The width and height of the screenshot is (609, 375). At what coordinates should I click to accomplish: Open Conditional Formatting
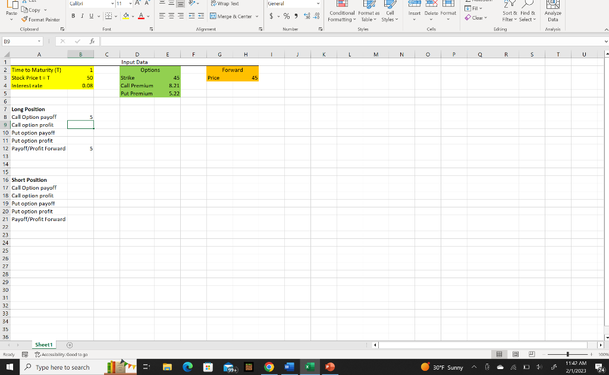pos(341,12)
